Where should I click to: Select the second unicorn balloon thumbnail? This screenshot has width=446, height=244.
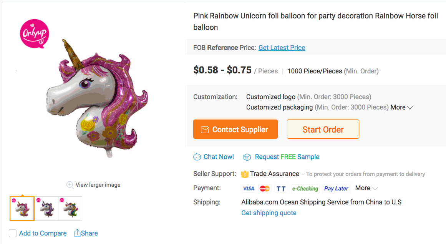point(46,208)
